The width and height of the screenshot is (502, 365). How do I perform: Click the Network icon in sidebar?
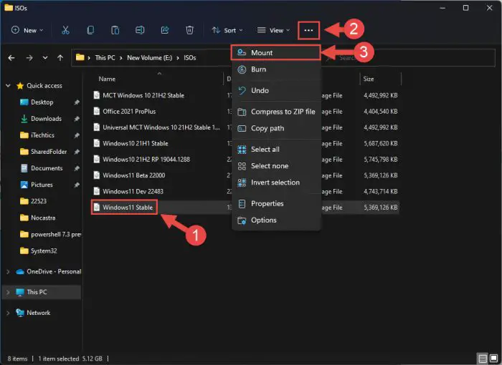tap(20, 313)
